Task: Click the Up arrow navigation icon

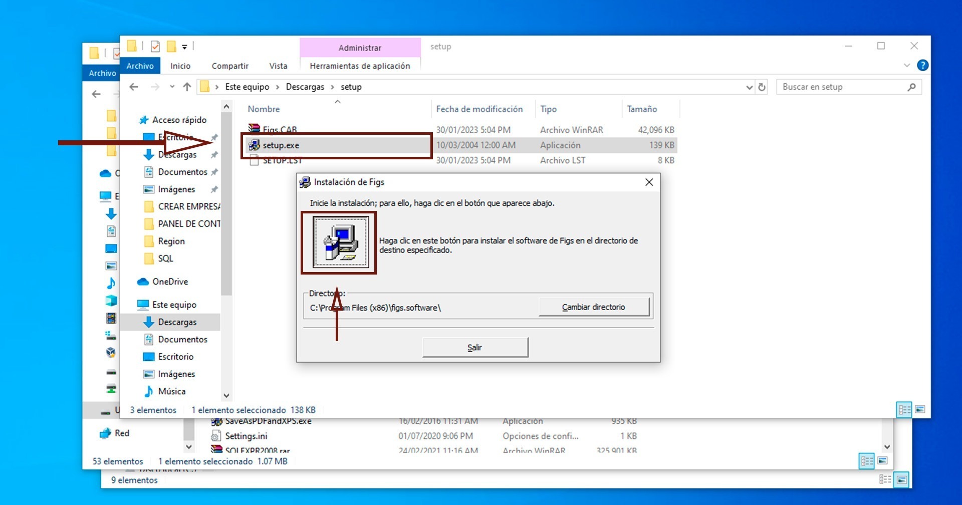Action: (x=187, y=87)
